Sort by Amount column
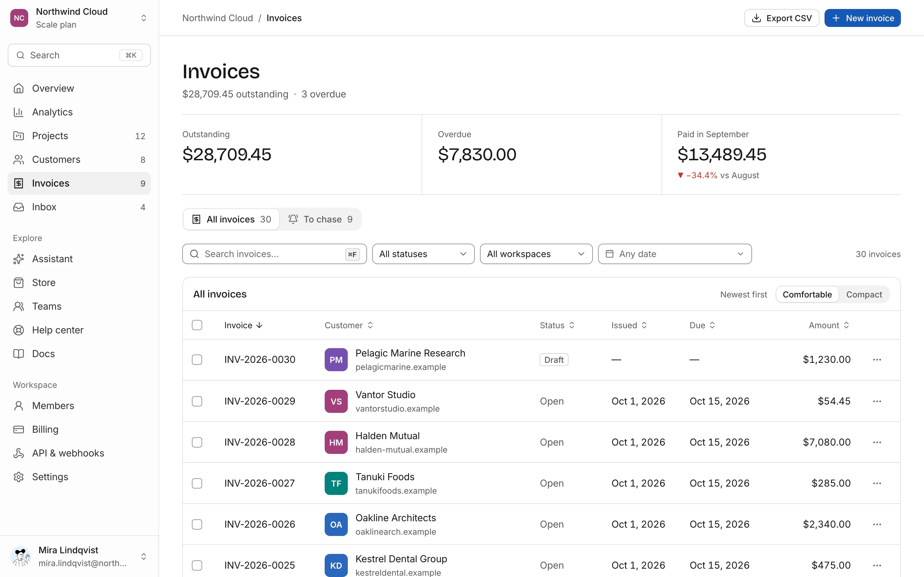Screen dimensions: 924x577 829,325
